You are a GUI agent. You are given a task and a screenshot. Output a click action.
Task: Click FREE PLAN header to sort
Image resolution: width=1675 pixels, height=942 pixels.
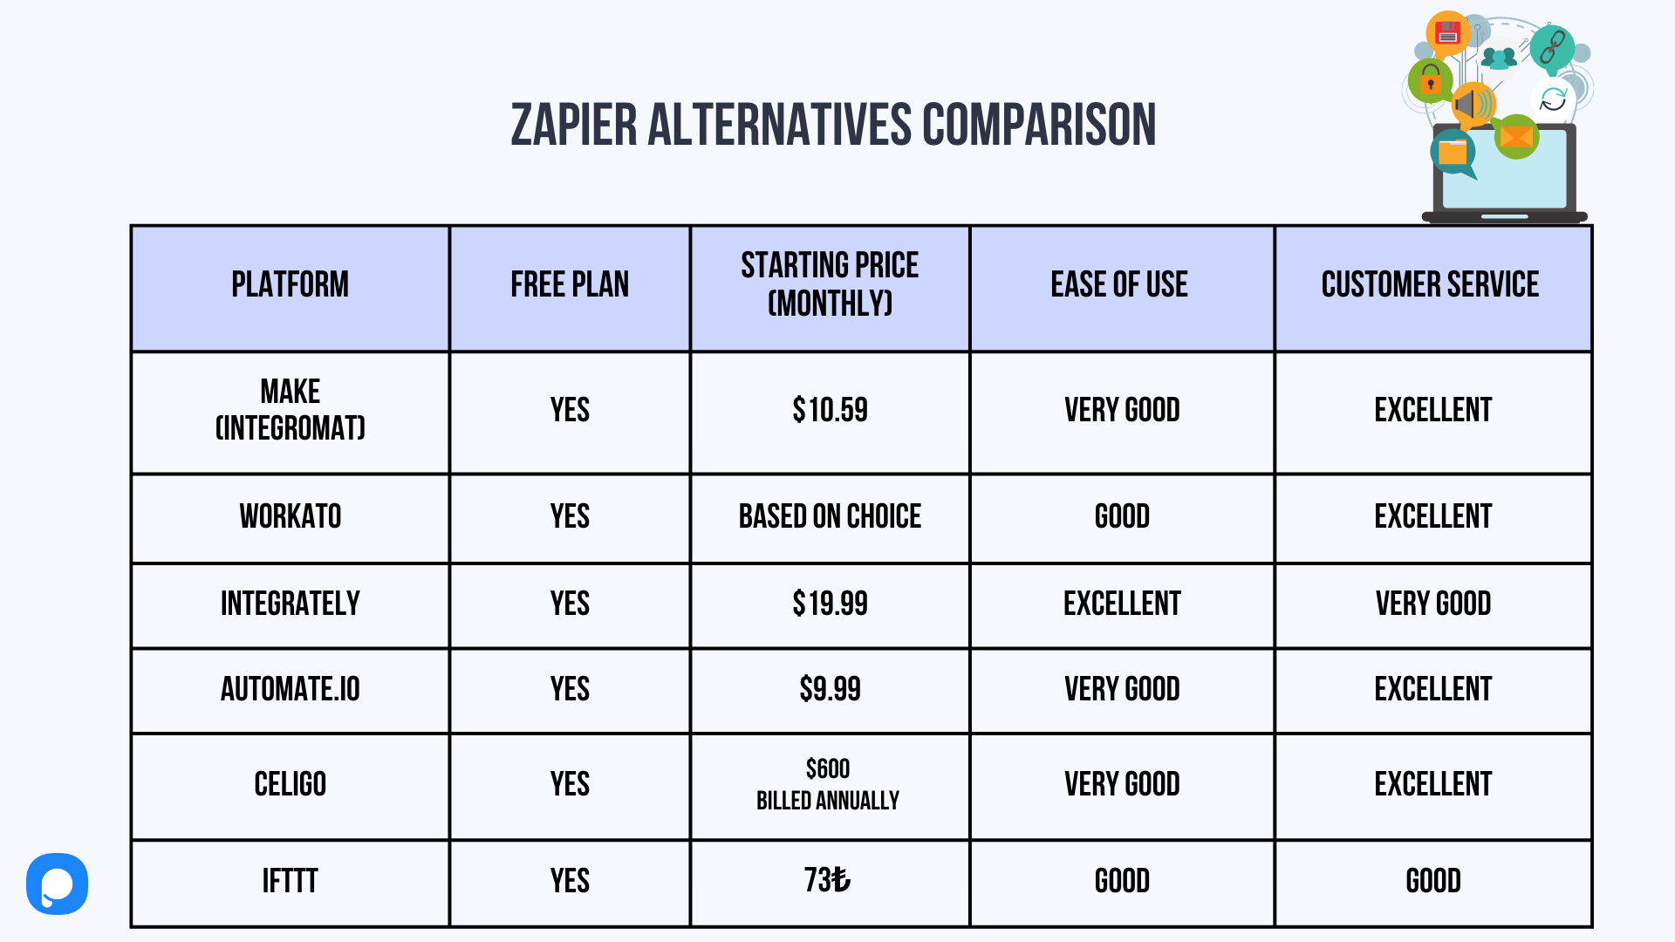click(x=570, y=286)
